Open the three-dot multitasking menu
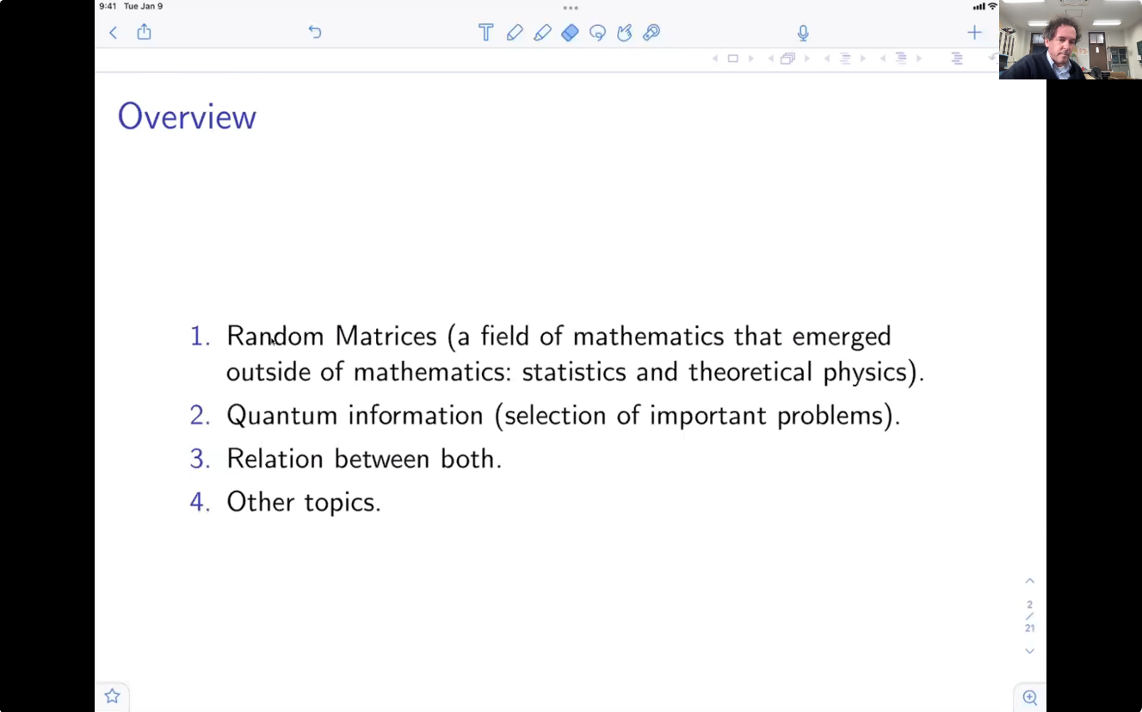Screen dimensions: 1142x712 [x=571, y=8]
